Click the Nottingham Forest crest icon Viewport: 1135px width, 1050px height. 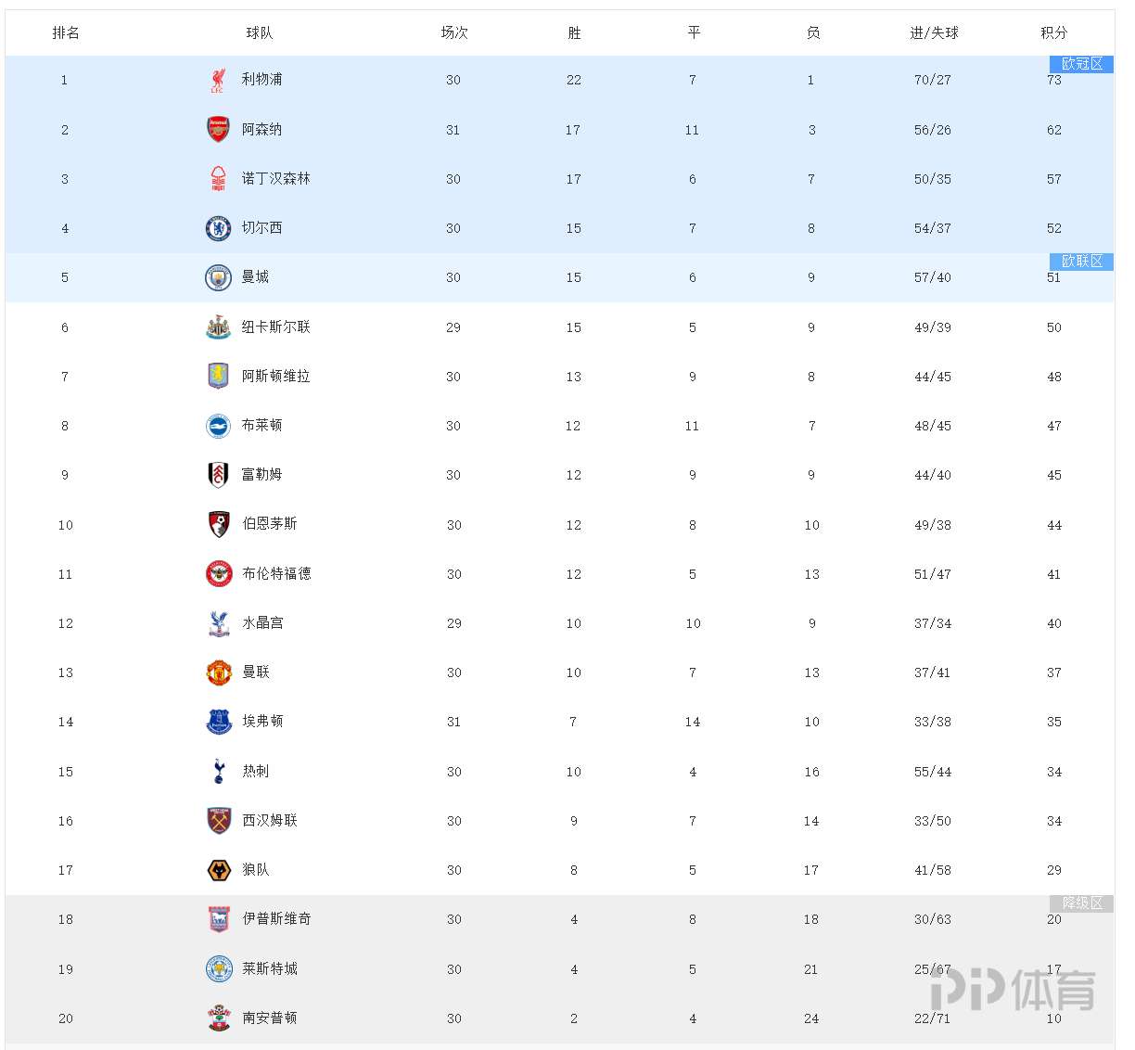(x=218, y=179)
